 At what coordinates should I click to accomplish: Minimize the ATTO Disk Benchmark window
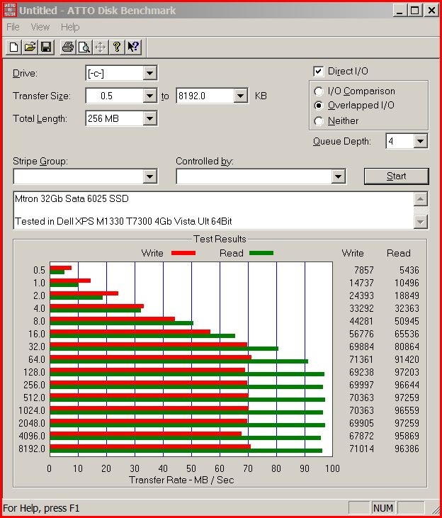point(399,10)
